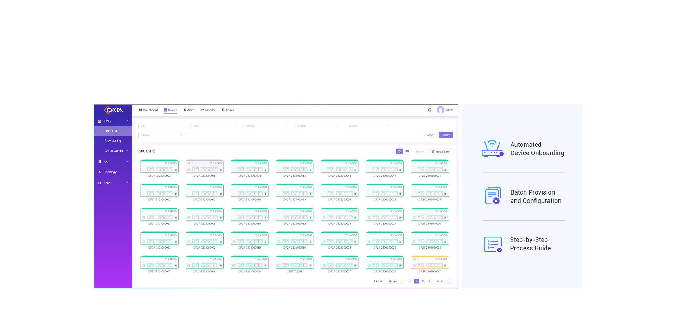Image resolution: width=676 pixels, height=316 pixels.
Task: Select the Device top tab
Action: (170, 110)
